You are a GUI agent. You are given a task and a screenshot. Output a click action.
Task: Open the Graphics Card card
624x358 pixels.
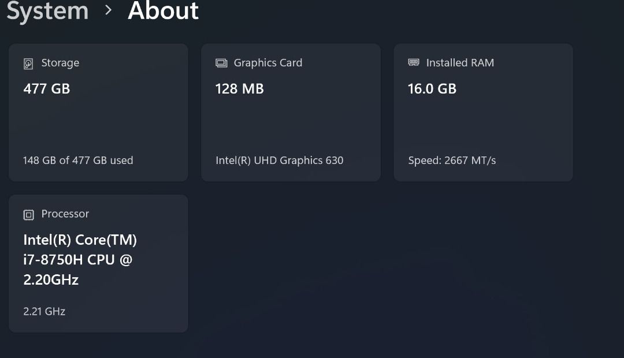click(x=291, y=113)
